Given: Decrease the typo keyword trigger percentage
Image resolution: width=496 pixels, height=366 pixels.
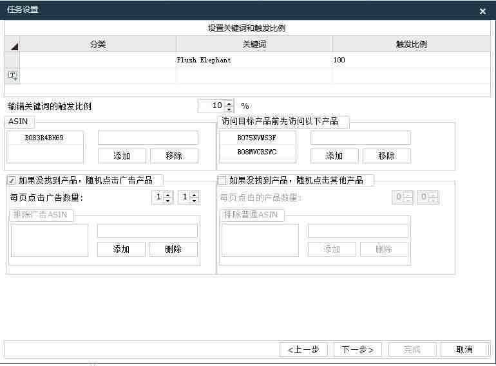Looking at the screenshot, I should click(x=229, y=109).
